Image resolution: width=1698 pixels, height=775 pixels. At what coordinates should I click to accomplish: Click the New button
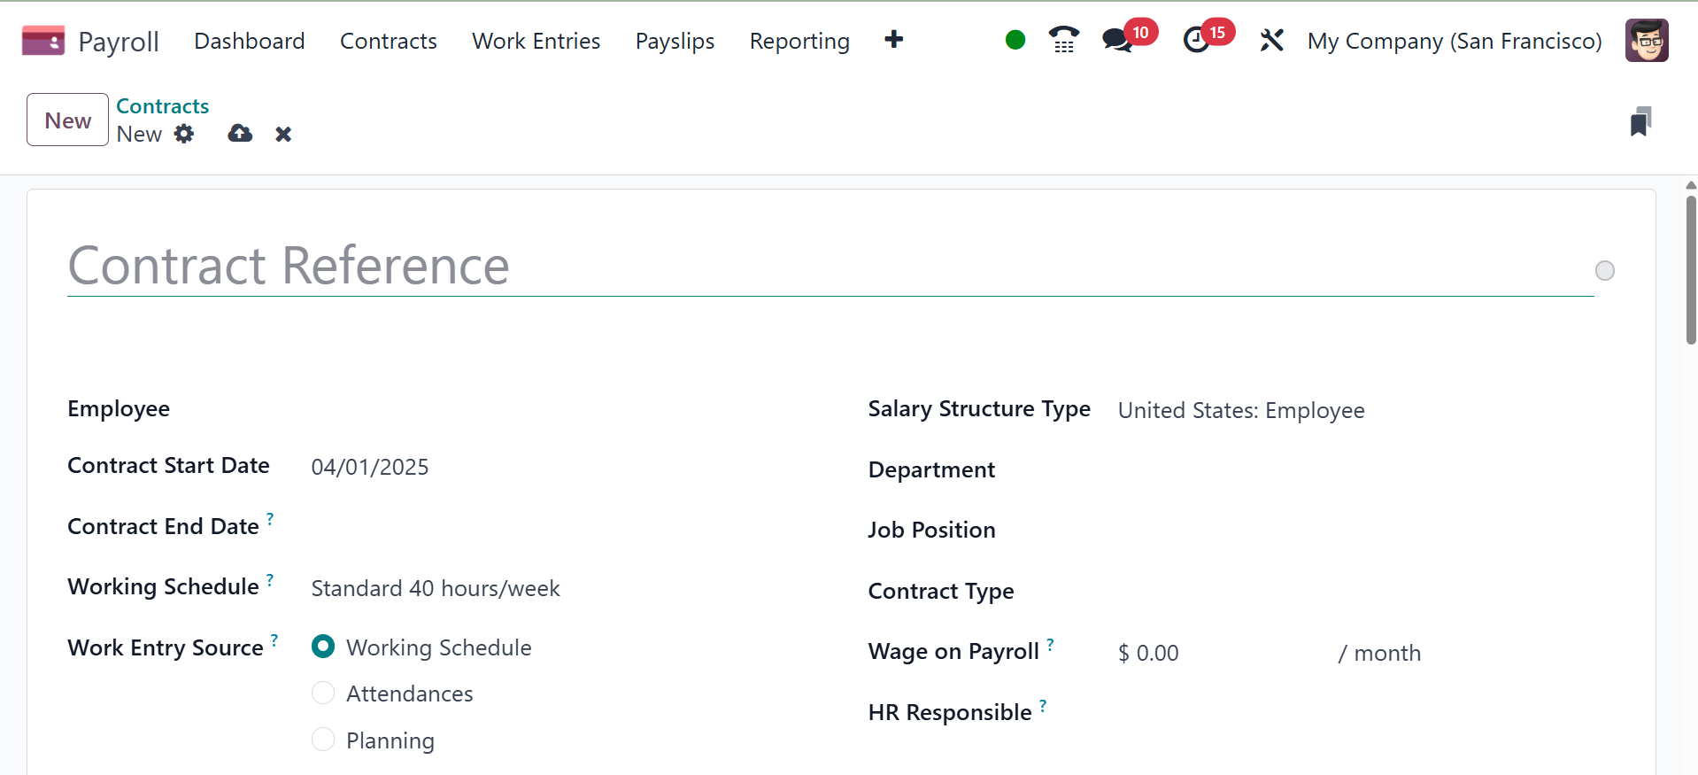coord(67,120)
